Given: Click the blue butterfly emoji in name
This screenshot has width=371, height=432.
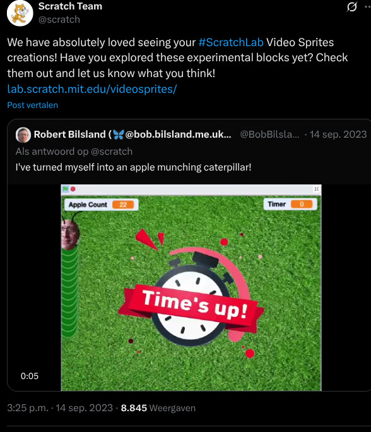Looking at the screenshot, I should pos(119,135).
